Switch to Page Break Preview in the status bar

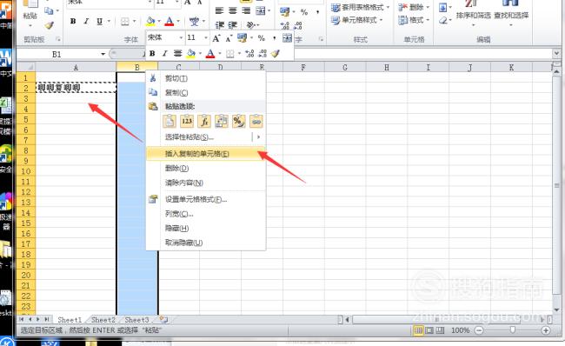(x=441, y=330)
